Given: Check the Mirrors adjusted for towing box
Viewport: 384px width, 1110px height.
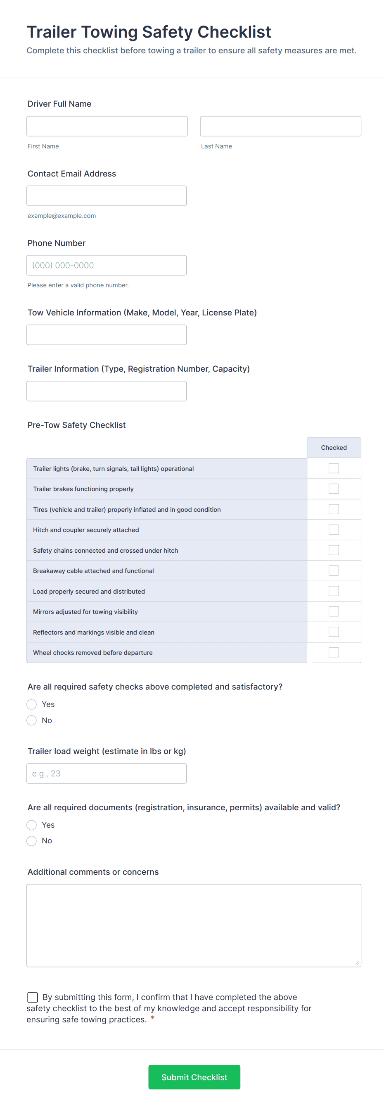Looking at the screenshot, I should 334,611.
